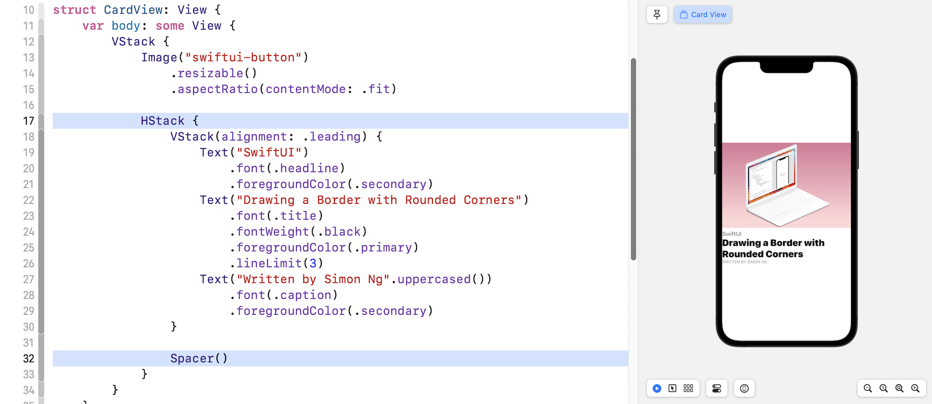Place cursor on Spacer() line
932x404 pixels.
[x=340, y=359]
